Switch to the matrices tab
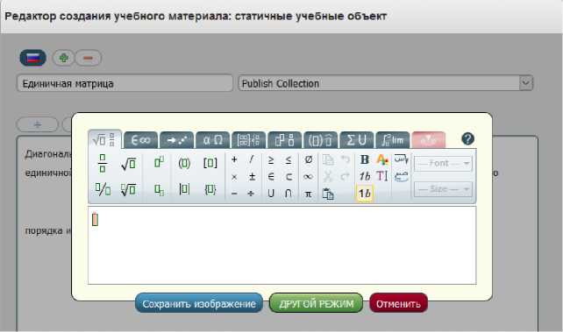Image resolution: width=563 pixels, height=332 pixels. (x=248, y=140)
